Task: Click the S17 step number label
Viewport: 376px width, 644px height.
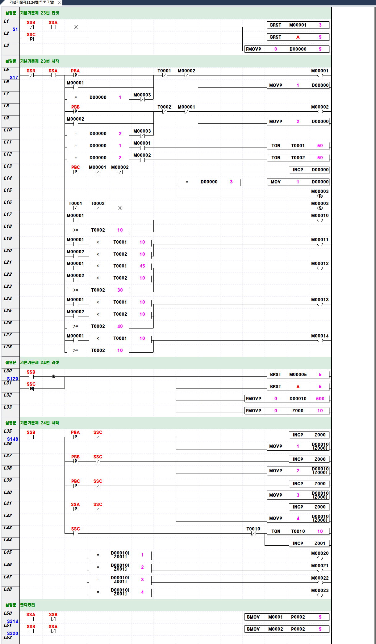Action: [14, 78]
